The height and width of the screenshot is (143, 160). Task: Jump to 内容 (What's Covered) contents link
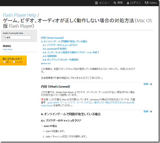(x=52, y=38)
